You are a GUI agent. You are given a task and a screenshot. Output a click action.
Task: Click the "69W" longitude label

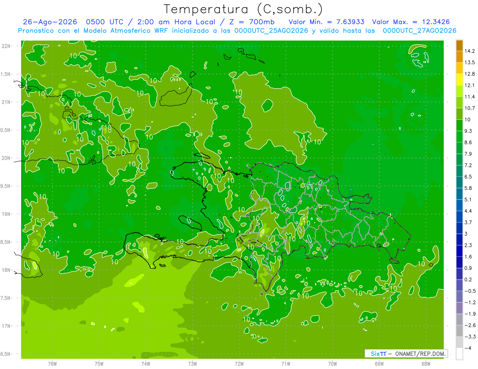tap(379, 364)
